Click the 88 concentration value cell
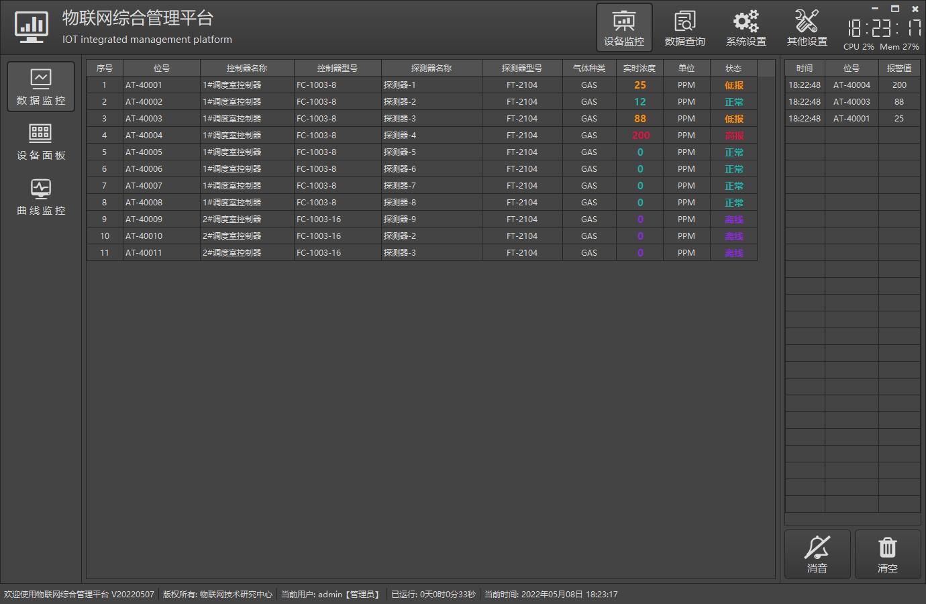The image size is (926, 604). point(639,119)
